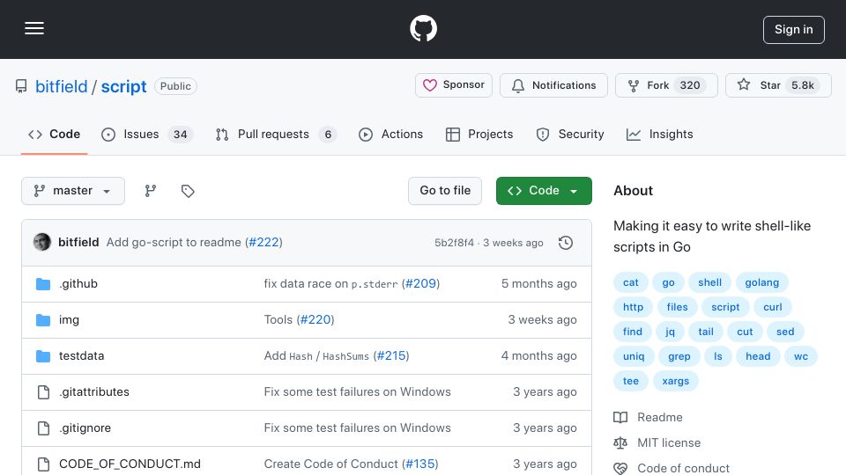Open bitfield's avatar in commit header

point(42,243)
